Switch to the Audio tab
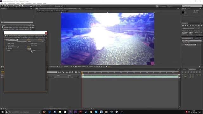The image size is (203, 114). click(x=189, y=9)
